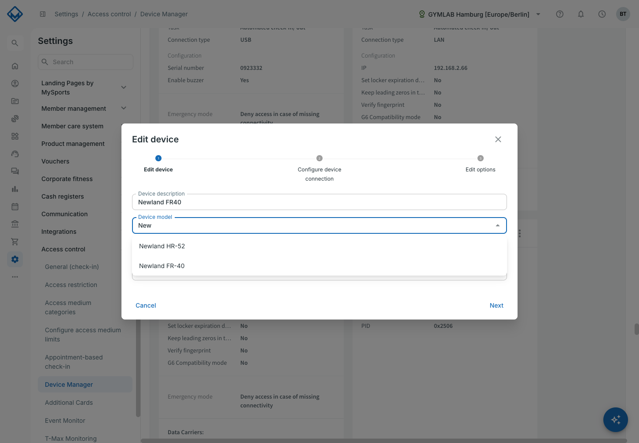Click the location pin icon by GYMLAB Hamburg
The image size is (639, 443).
point(422,14)
